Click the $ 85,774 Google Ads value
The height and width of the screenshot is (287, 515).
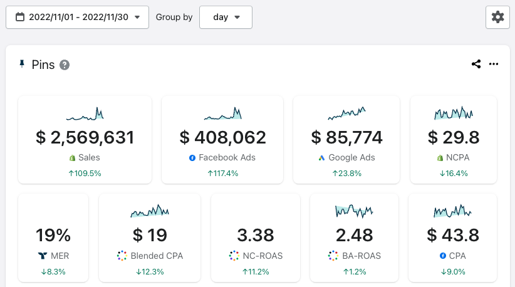(346, 138)
